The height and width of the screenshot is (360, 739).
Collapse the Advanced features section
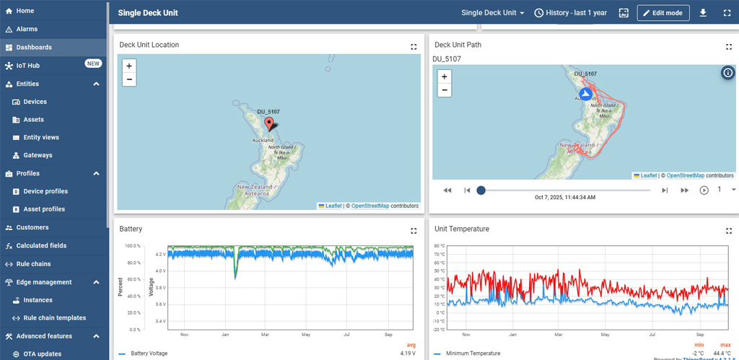tap(96, 336)
